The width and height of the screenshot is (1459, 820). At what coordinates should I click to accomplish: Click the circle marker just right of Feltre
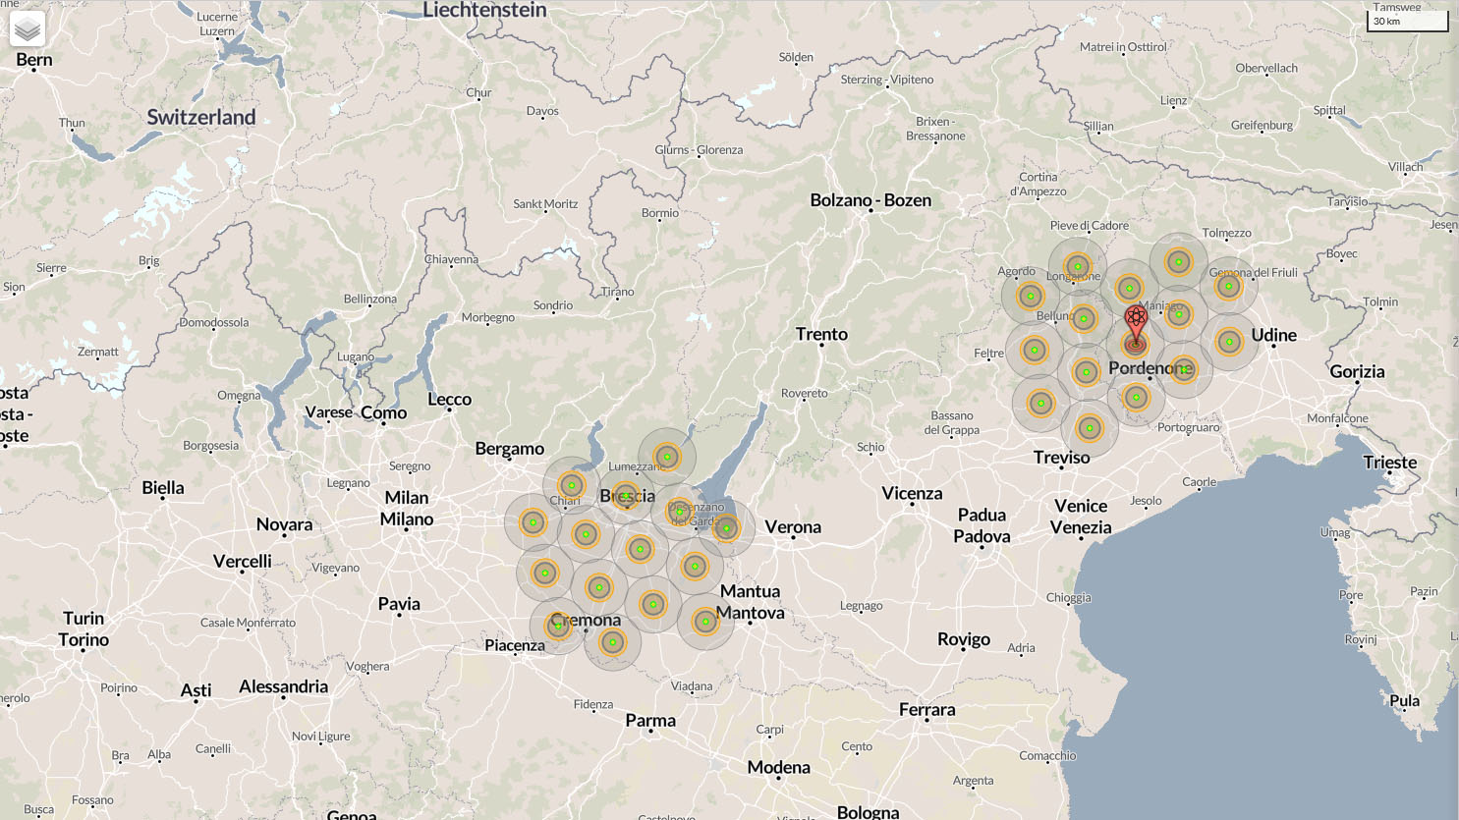[x=1035, y=350]
